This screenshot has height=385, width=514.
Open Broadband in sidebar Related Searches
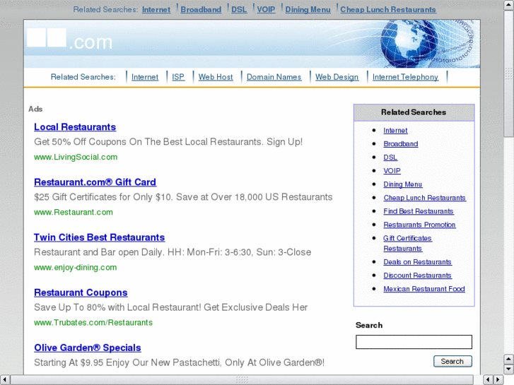click(401, 144)
